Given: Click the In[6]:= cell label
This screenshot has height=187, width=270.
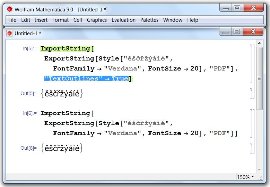Looking at the screenshot, I should (30, 113).
